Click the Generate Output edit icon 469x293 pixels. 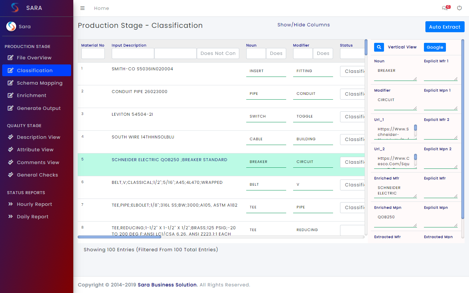[11, 108]
